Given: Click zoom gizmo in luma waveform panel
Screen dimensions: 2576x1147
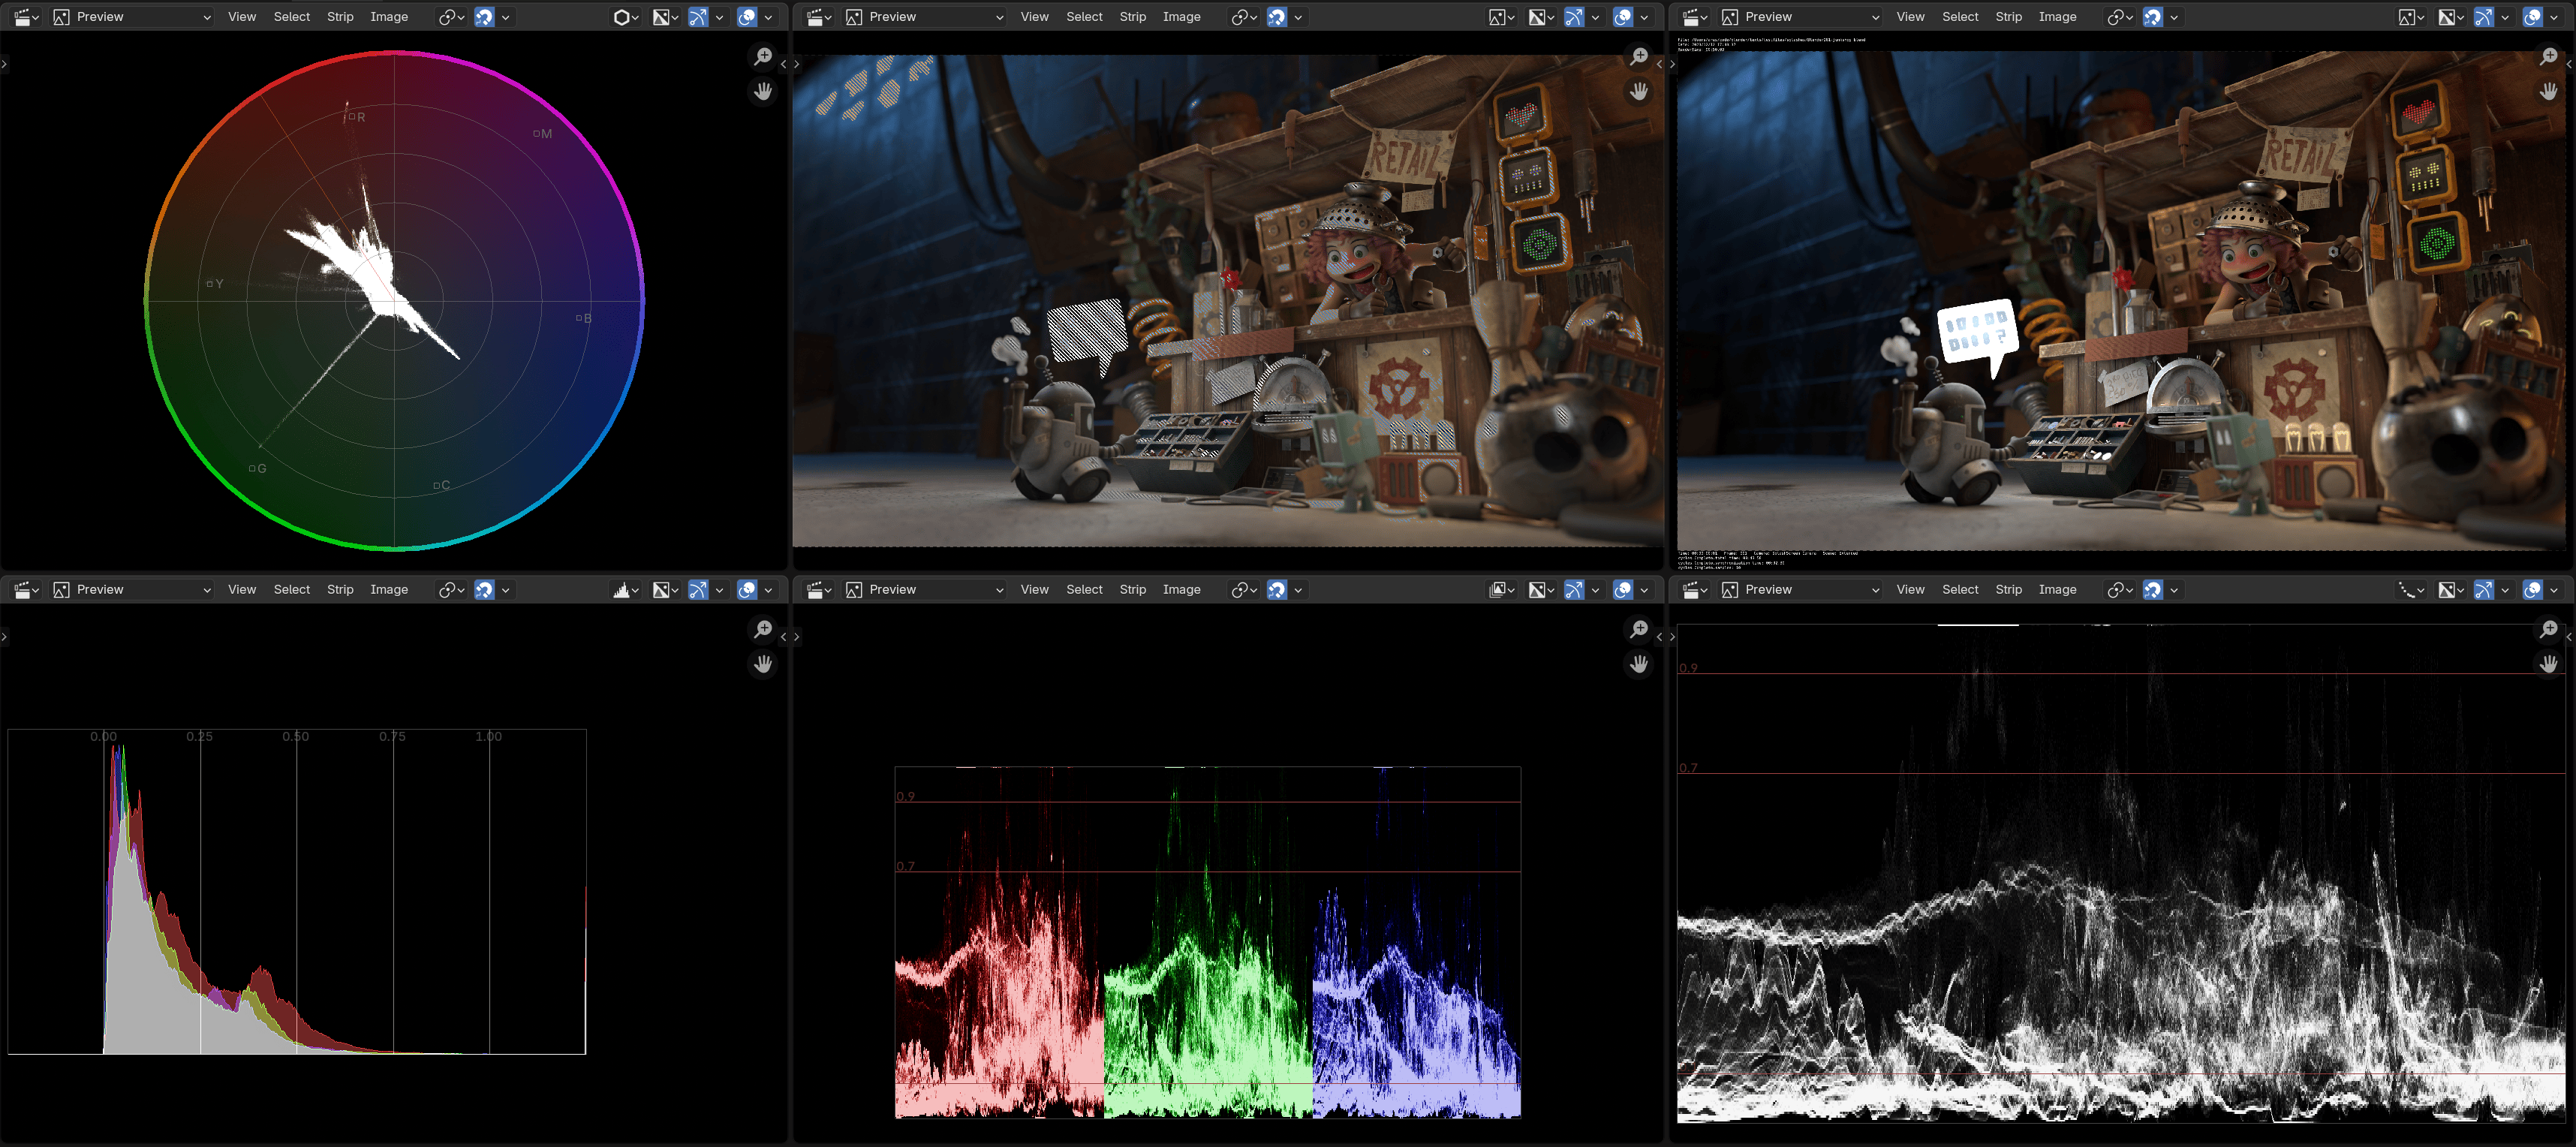Looking at the screenshot, I should pos(2548,629).
